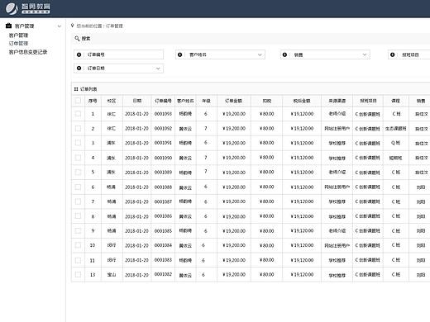Click the grid icon beside 订单列表

[x=76, y=89]
